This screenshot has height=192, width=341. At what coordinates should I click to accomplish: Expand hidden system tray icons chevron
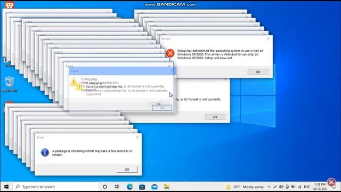pos(269,187)
